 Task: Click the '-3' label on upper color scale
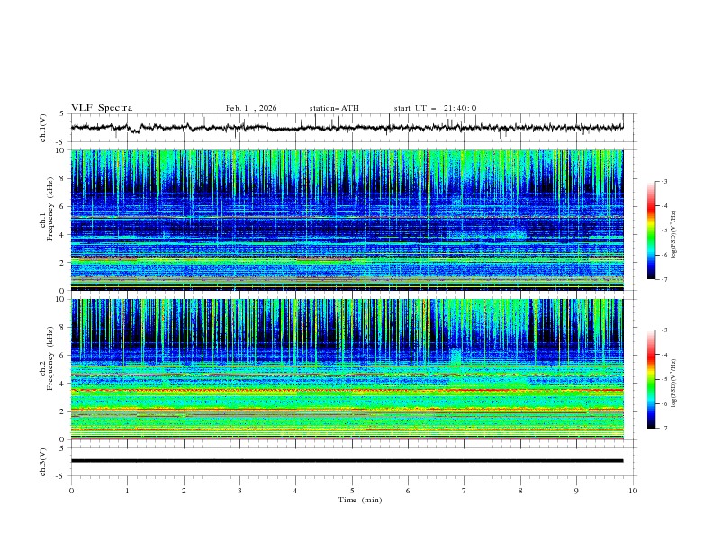click(x=663, y=181)
